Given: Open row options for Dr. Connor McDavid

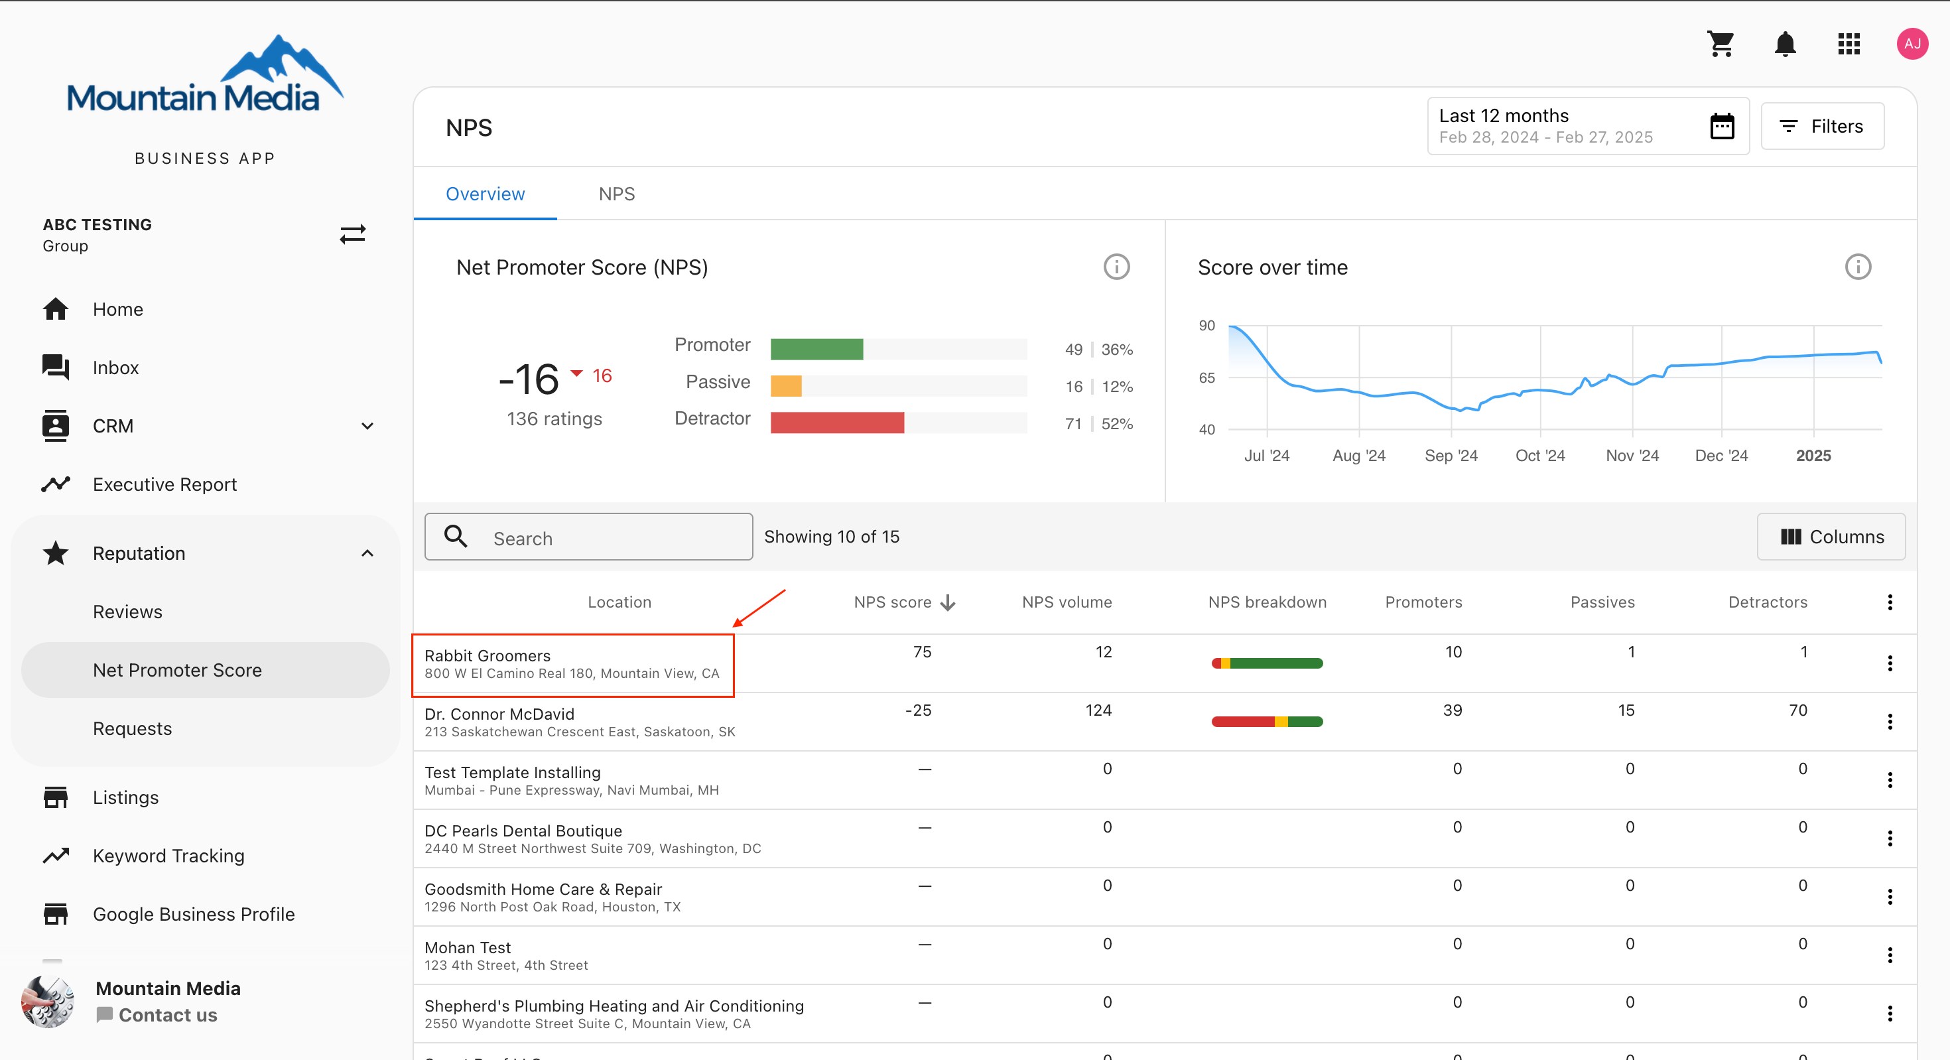Looking at the screenshot, I should (1890, 722).
